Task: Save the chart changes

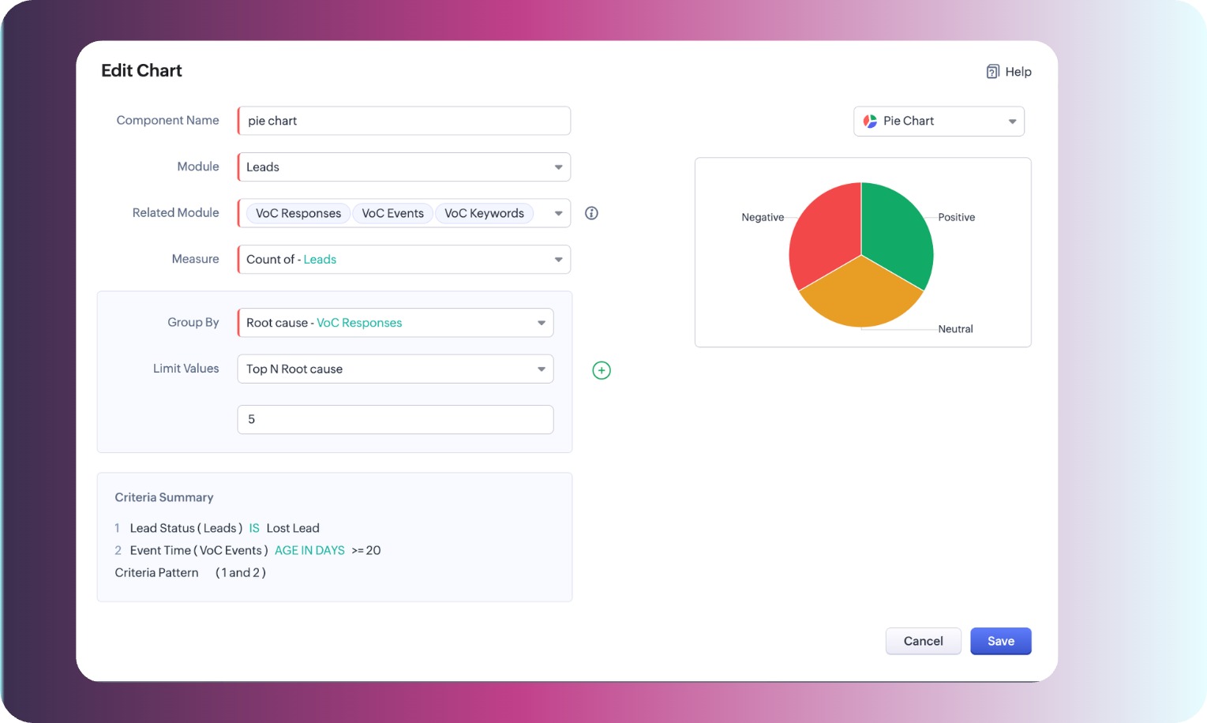Action: (x=1000, y=641)
